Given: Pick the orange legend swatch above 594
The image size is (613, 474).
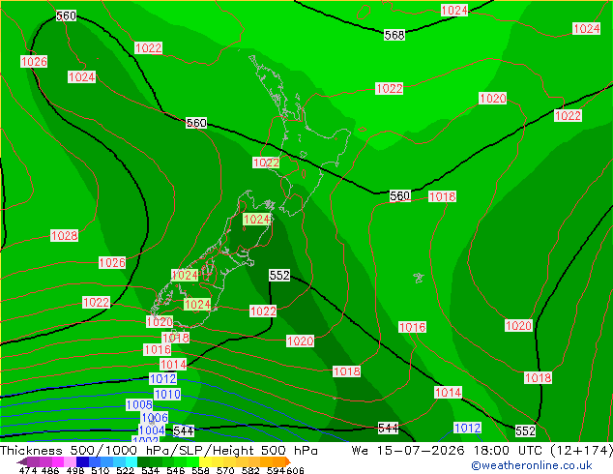Looking at the screenshot, I should point(279,461).
